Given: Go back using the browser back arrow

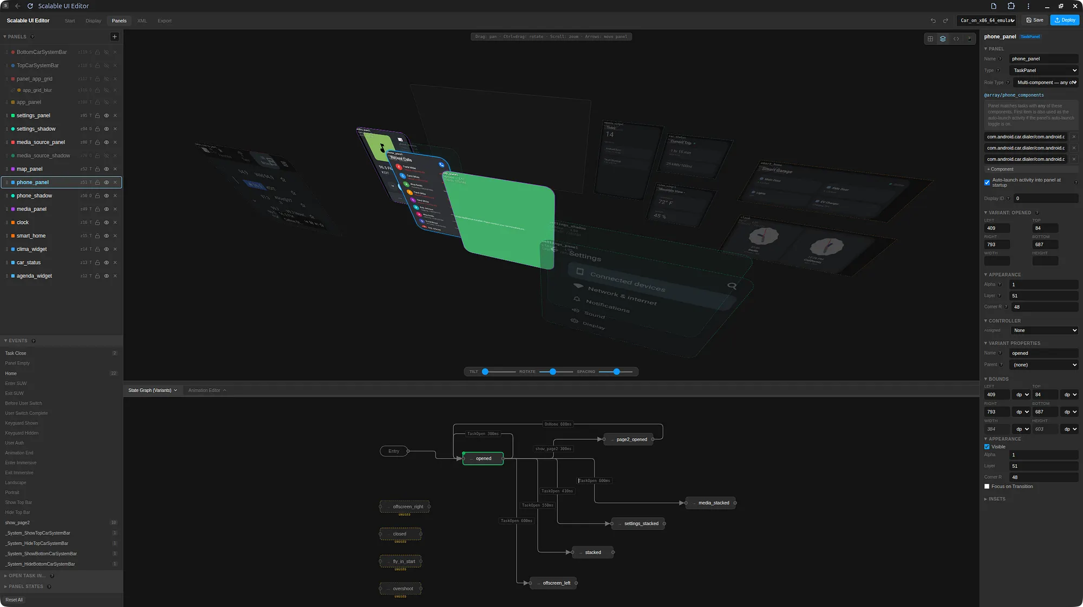Looking at the screenshot, I should [18, 6].
